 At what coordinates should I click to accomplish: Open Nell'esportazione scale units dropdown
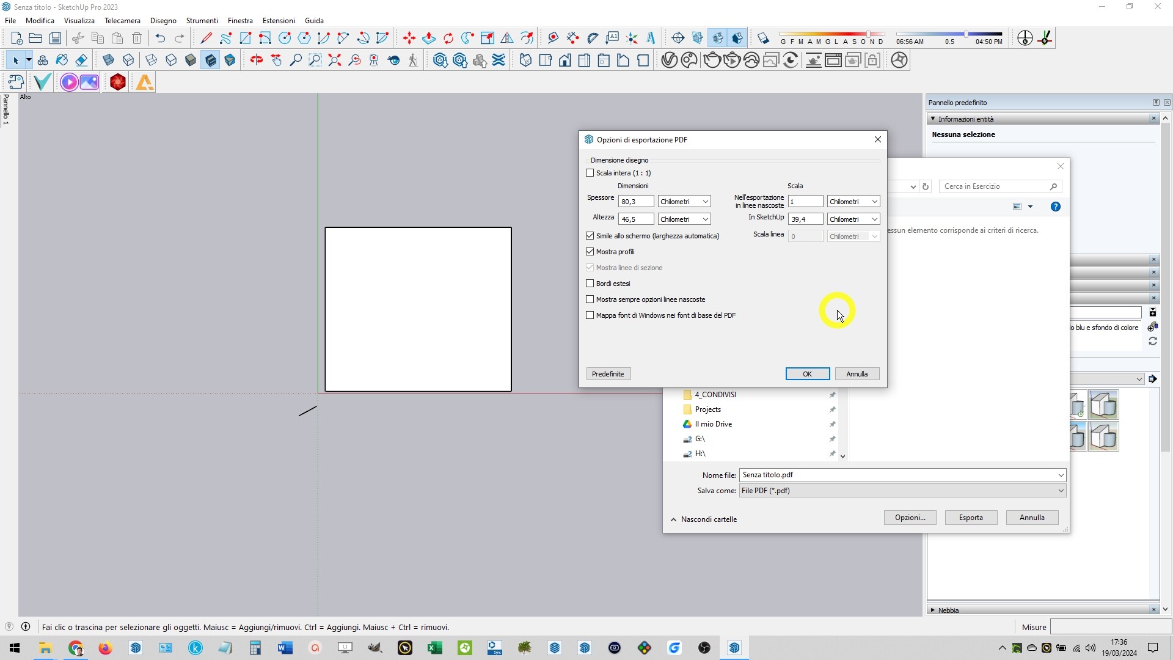[x=853, y=202]
